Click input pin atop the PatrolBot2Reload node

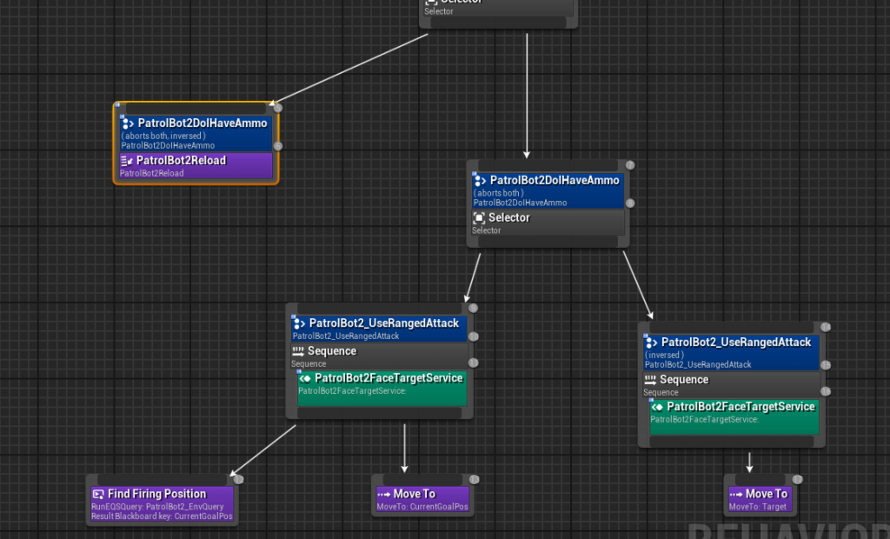(196, 108)
